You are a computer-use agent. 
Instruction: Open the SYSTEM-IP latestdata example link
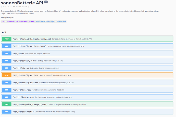coord(51,21)
